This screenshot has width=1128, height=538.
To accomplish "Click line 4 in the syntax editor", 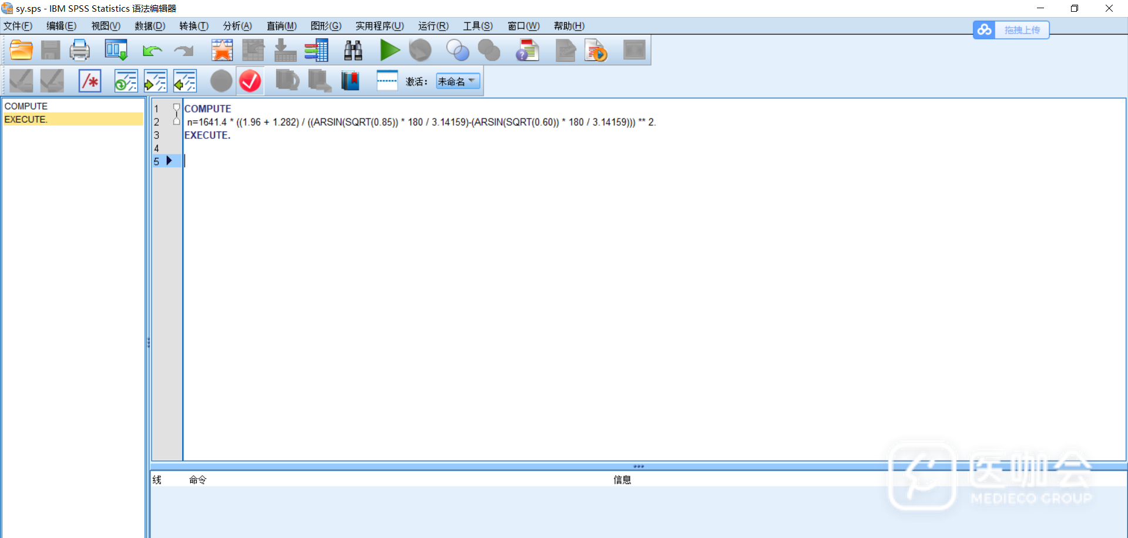I will pyautogui.click(x=352, y=148).
